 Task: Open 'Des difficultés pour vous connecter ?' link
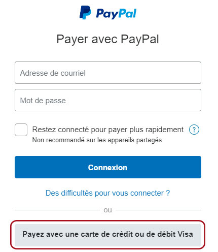click(107, 193)
